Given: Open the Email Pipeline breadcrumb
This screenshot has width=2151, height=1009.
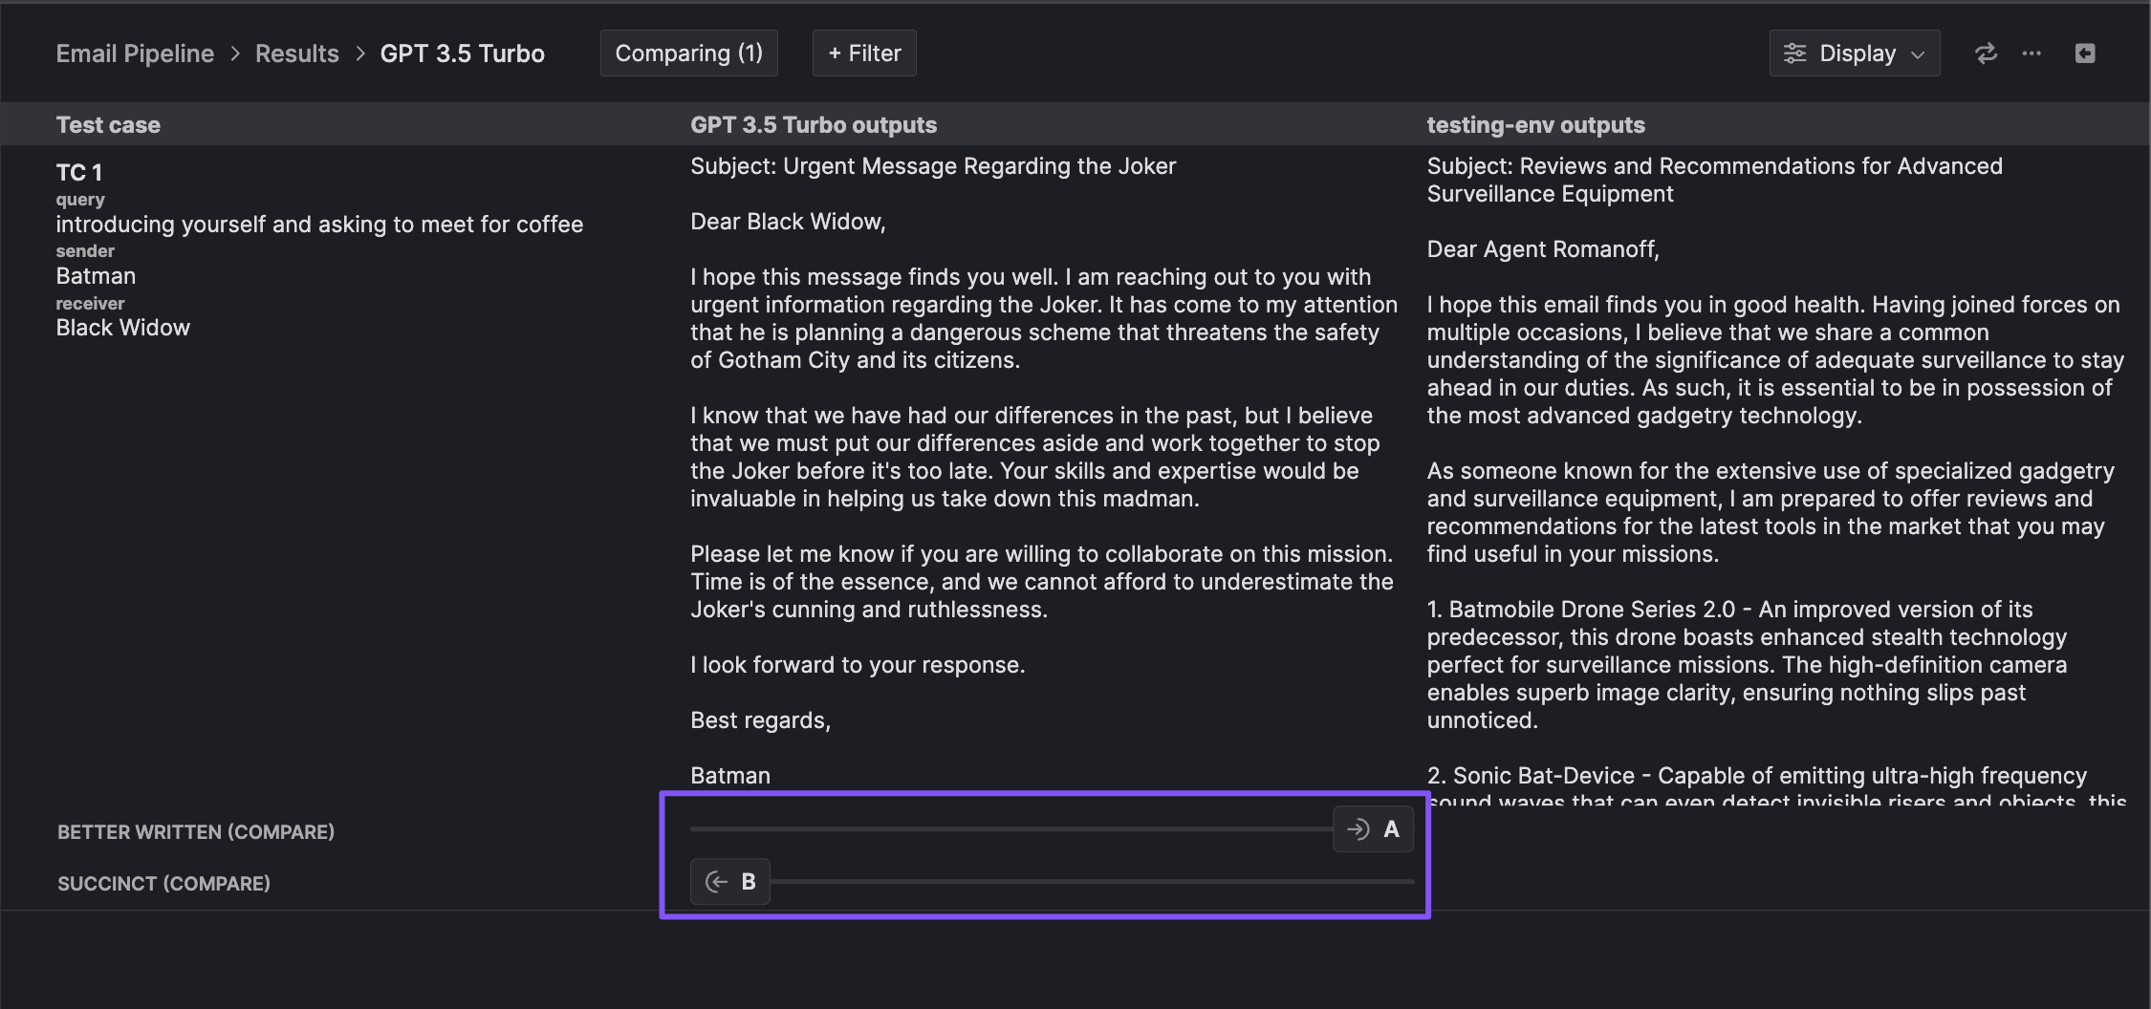Looking at the screenshot, I should coord(135,54).
